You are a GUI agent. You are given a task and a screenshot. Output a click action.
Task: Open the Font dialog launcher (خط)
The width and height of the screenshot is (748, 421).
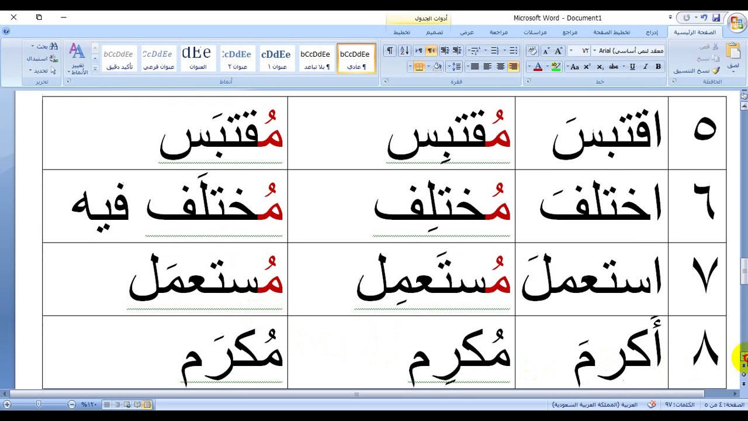pos(529,81)
